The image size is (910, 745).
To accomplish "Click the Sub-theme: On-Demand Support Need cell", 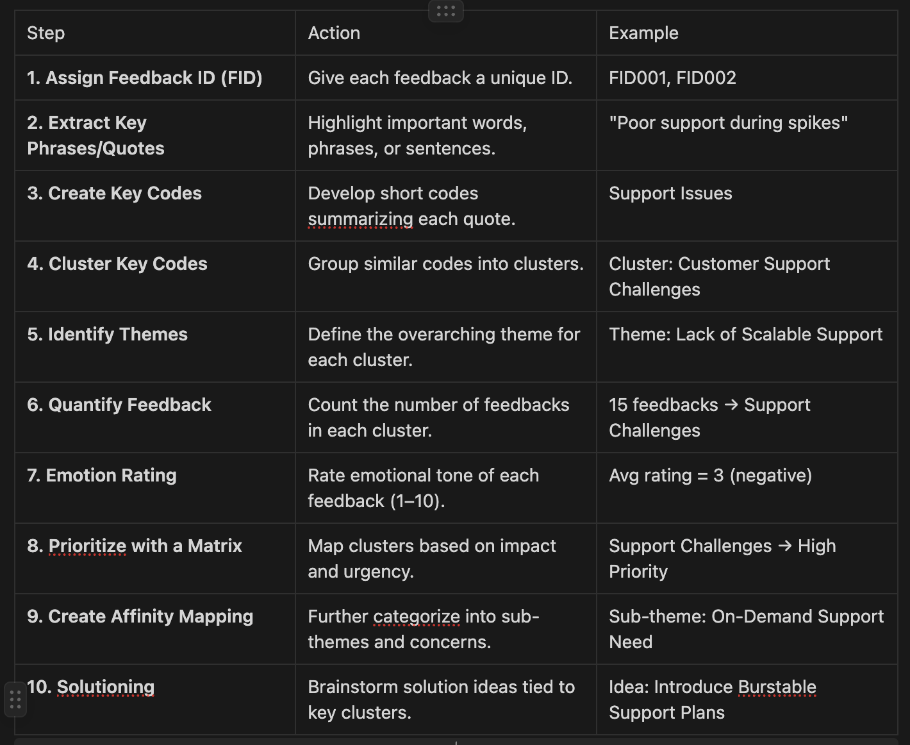I will pyautogui.click(x=747, y=629).
